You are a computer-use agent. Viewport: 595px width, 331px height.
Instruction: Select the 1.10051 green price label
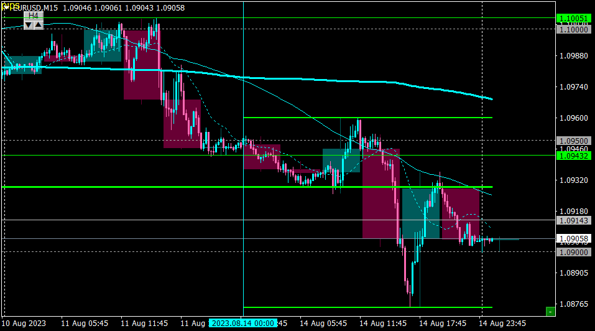click(574, 18)
